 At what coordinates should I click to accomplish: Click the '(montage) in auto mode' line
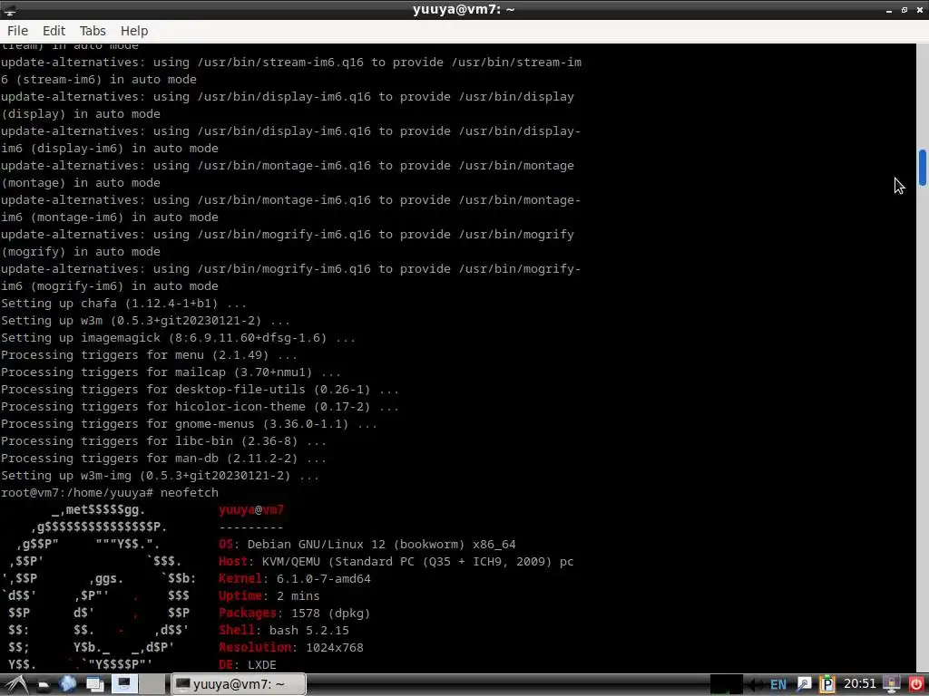point(81,182)
